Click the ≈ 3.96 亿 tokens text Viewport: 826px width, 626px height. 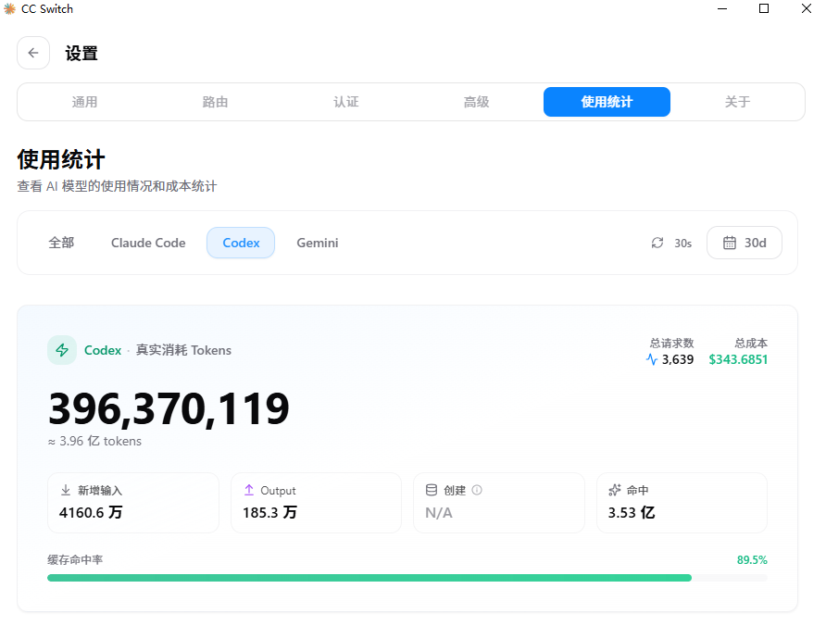point(94,441)
